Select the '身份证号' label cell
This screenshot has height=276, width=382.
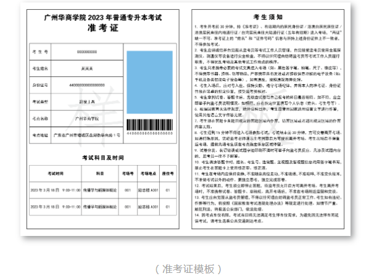[x=40, y=85]
